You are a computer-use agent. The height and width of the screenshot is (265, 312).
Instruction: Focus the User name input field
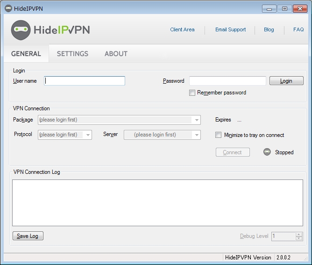(x=85, y=81)
